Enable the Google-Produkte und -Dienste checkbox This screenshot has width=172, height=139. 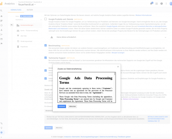46,19
